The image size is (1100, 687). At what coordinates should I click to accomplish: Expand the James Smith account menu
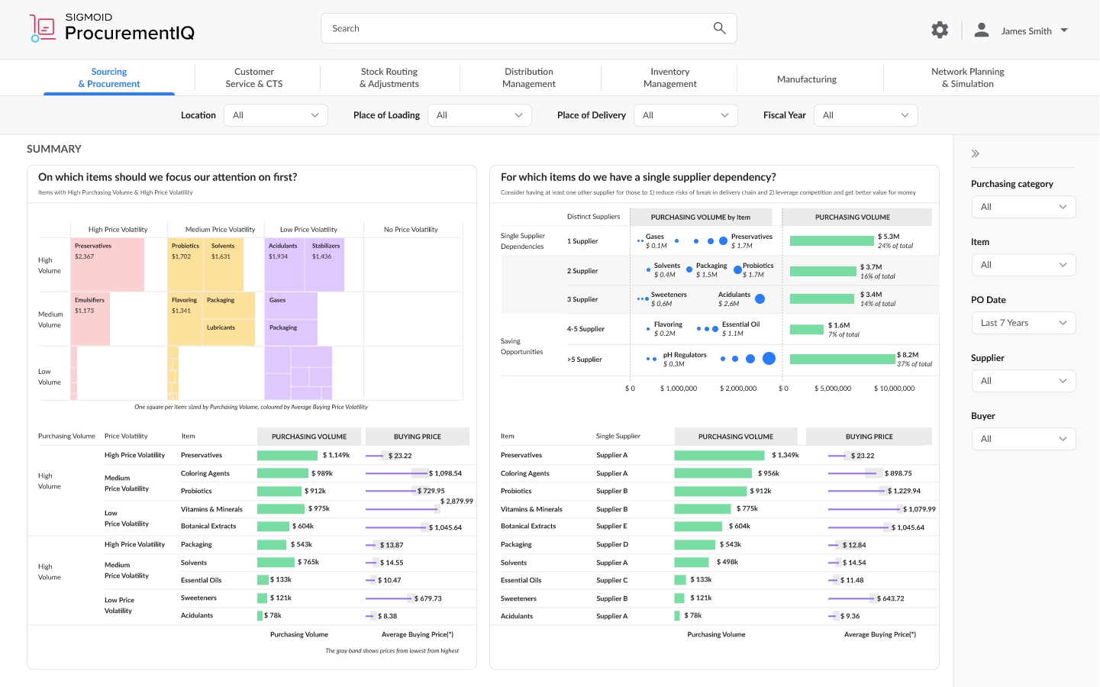1064,31
